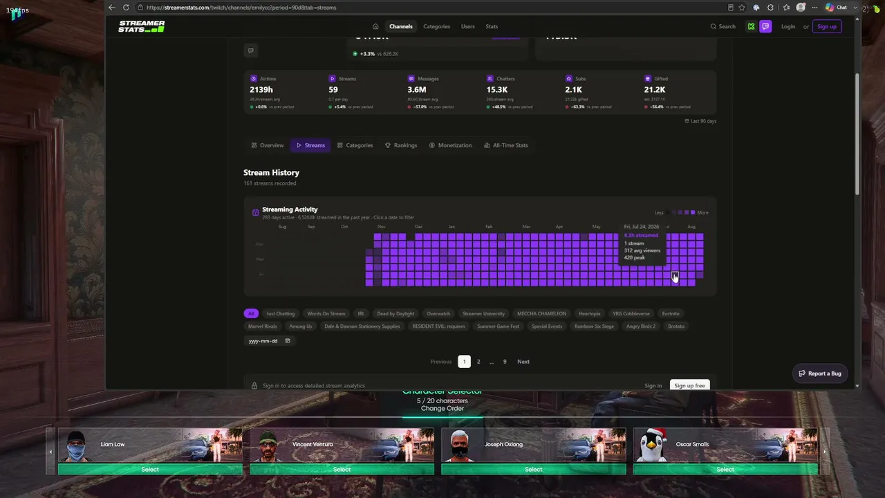
Task: Filter streams by MECCHA CHAMELEON
Action: (x=541, y=313)
